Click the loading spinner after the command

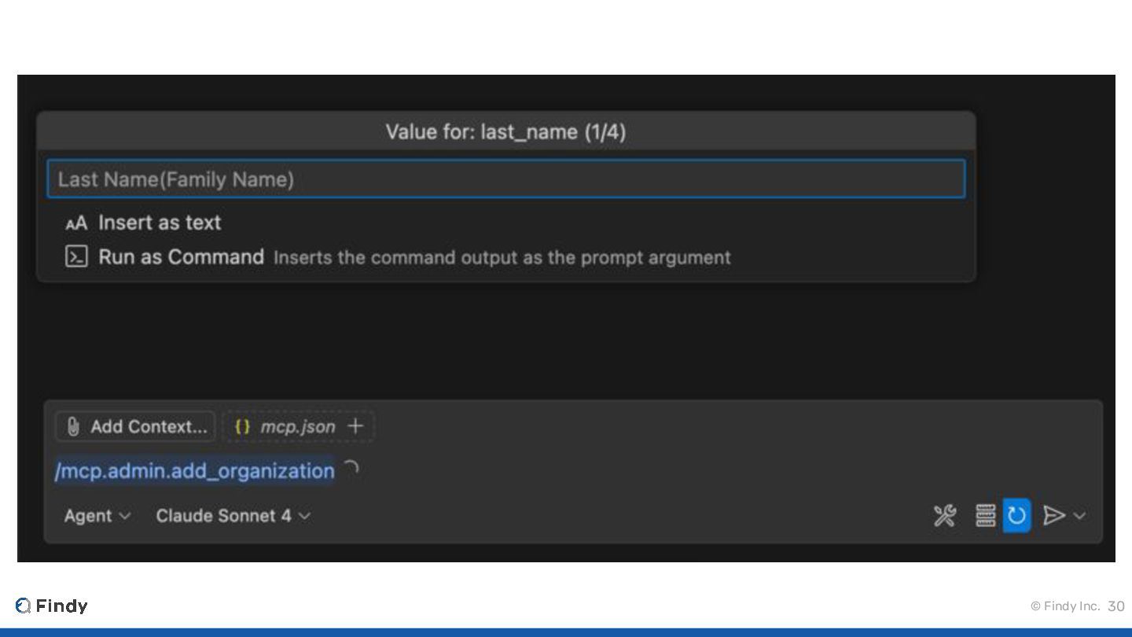tap(351, 469)
